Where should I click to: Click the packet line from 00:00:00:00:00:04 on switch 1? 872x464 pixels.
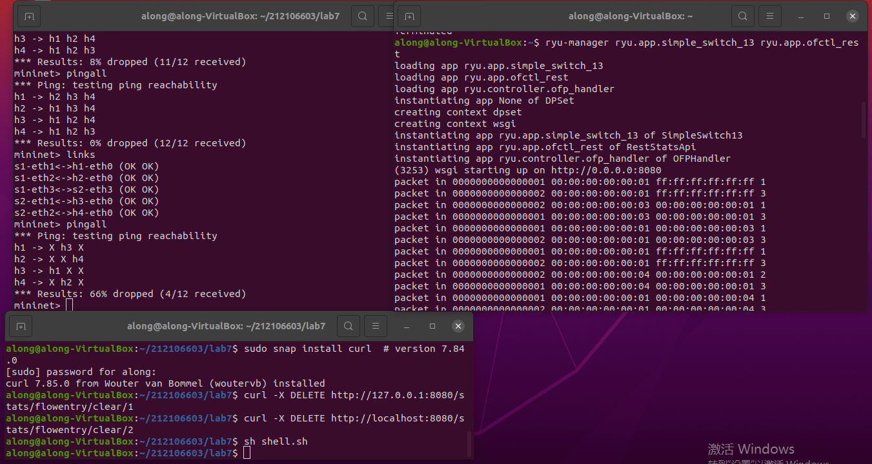[580, 286]
